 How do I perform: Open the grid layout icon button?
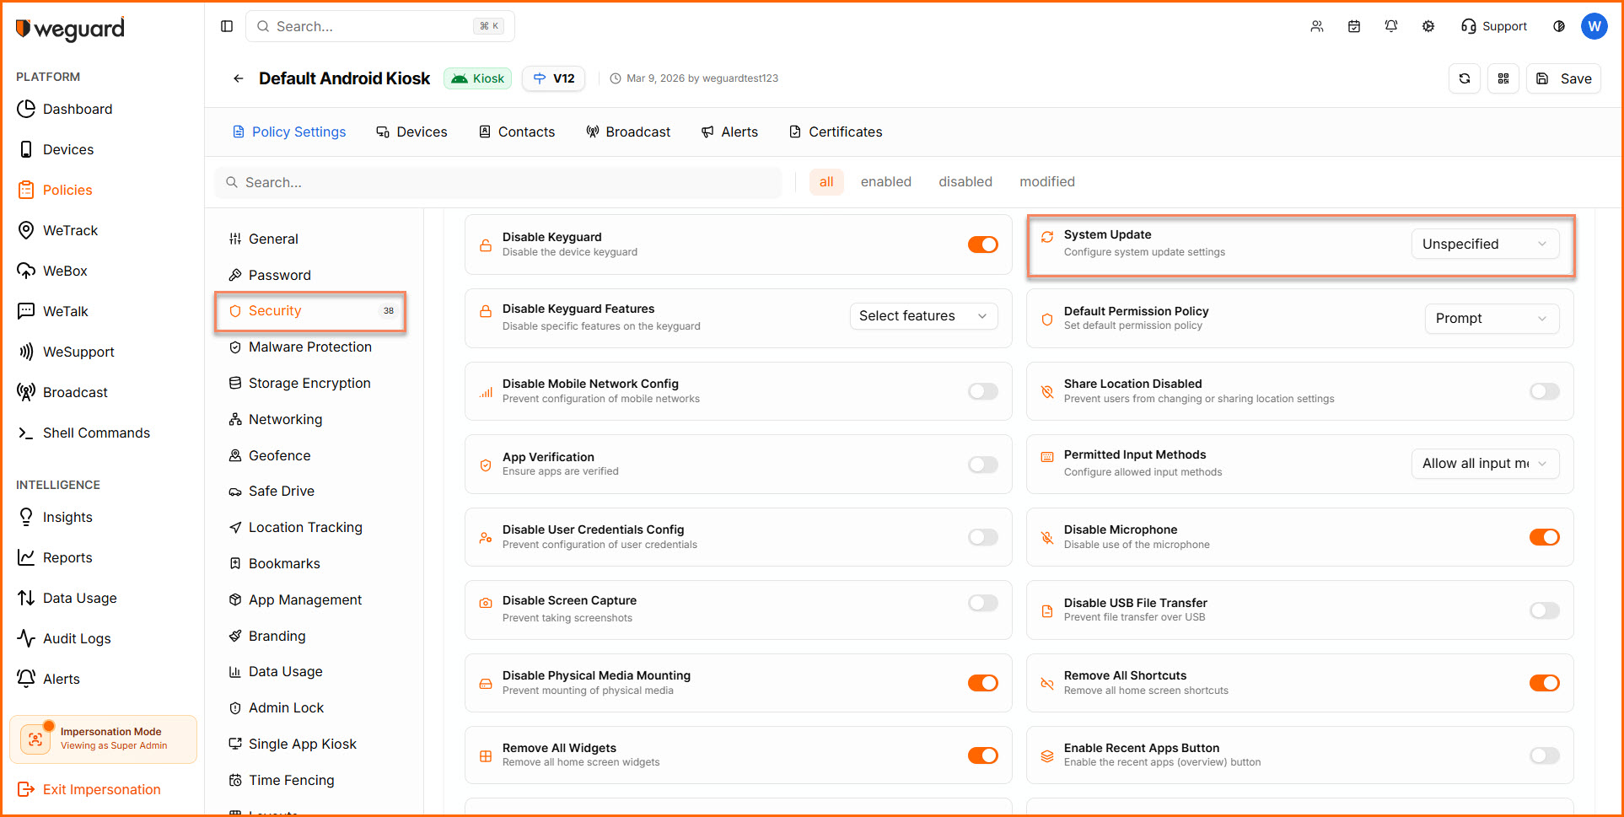(x=1503, y=78)
